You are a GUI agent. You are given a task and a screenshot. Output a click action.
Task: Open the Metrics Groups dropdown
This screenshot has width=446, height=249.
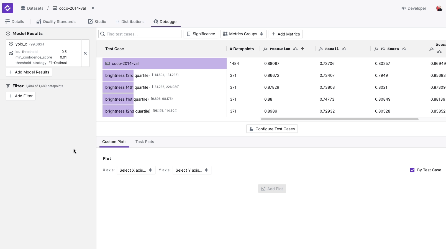[x=243, y=34]
